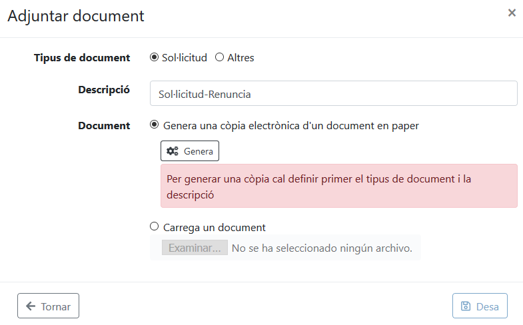Save the document with the Desa button
The image size is (523, 325).
[480, 306]
